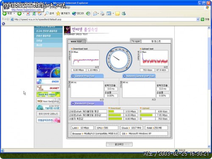Click the 6KANET banner link

(x=48, y=88)
